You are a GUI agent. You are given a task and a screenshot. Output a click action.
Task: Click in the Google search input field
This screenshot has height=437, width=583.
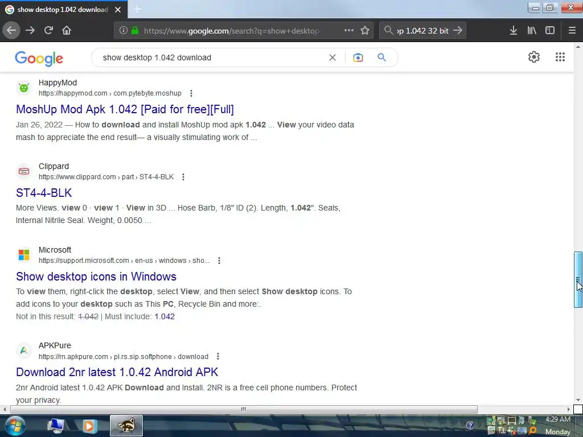(212, 57)
